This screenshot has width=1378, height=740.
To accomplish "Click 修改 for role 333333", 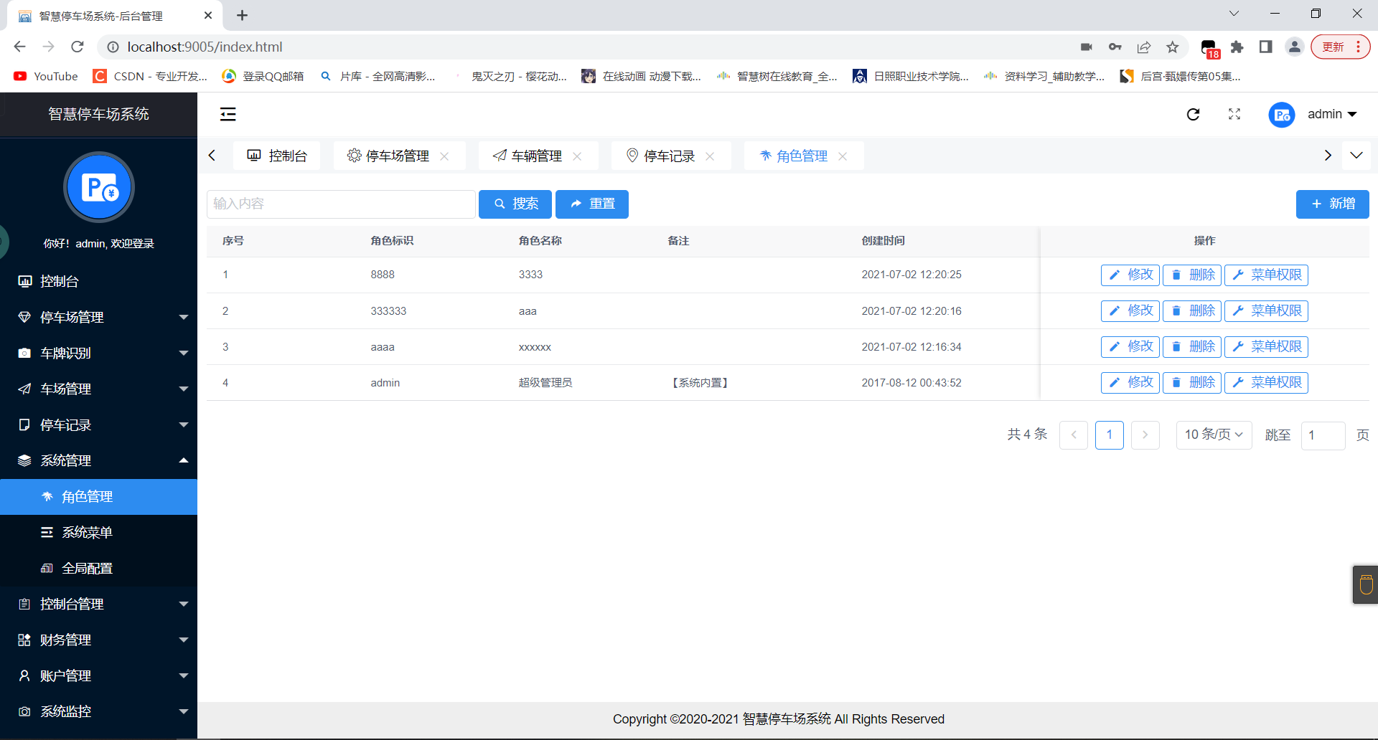I will click(1130, 311).
